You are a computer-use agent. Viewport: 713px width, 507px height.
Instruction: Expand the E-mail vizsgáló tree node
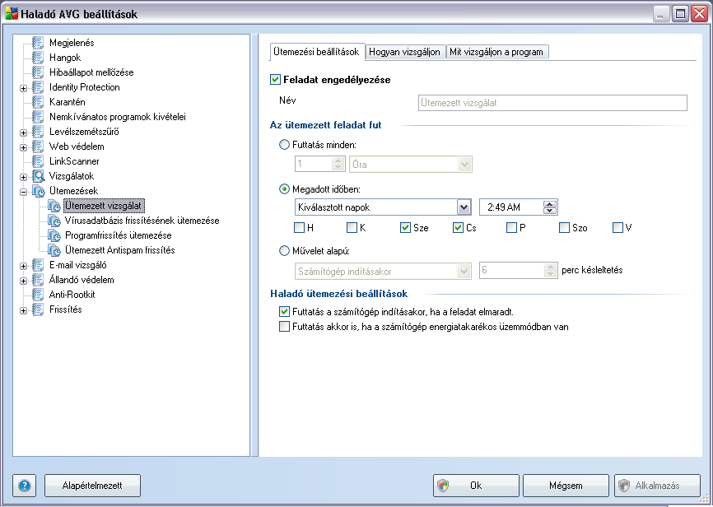click(x=23, y=266)
